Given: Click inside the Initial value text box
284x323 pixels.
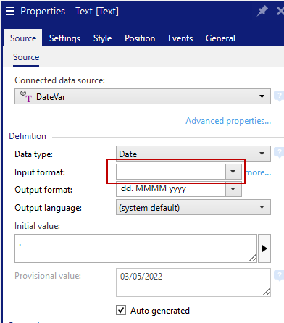Looking at the screenshot, I should pos(135,248).
